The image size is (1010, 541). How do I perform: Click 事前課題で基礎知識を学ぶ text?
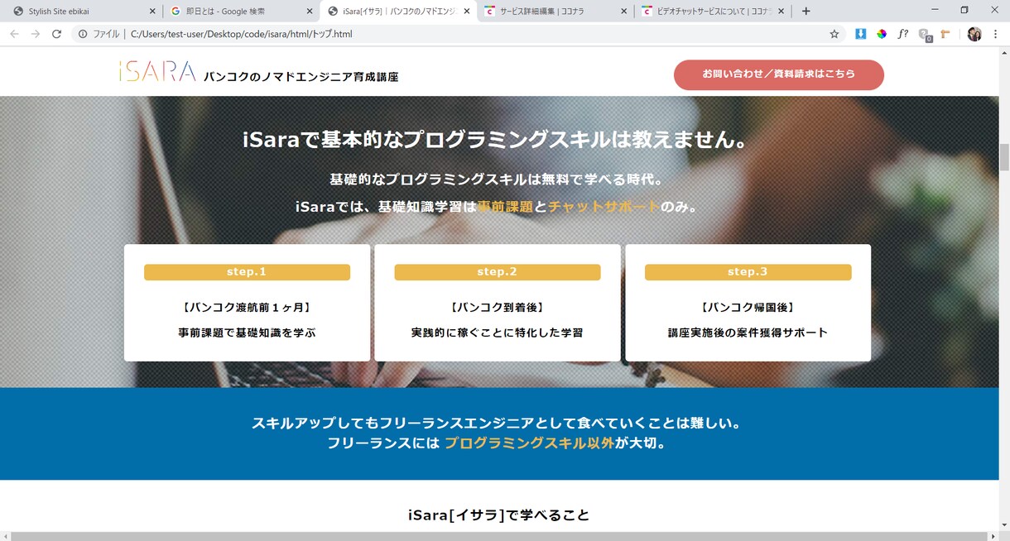(x=247, y=333)
